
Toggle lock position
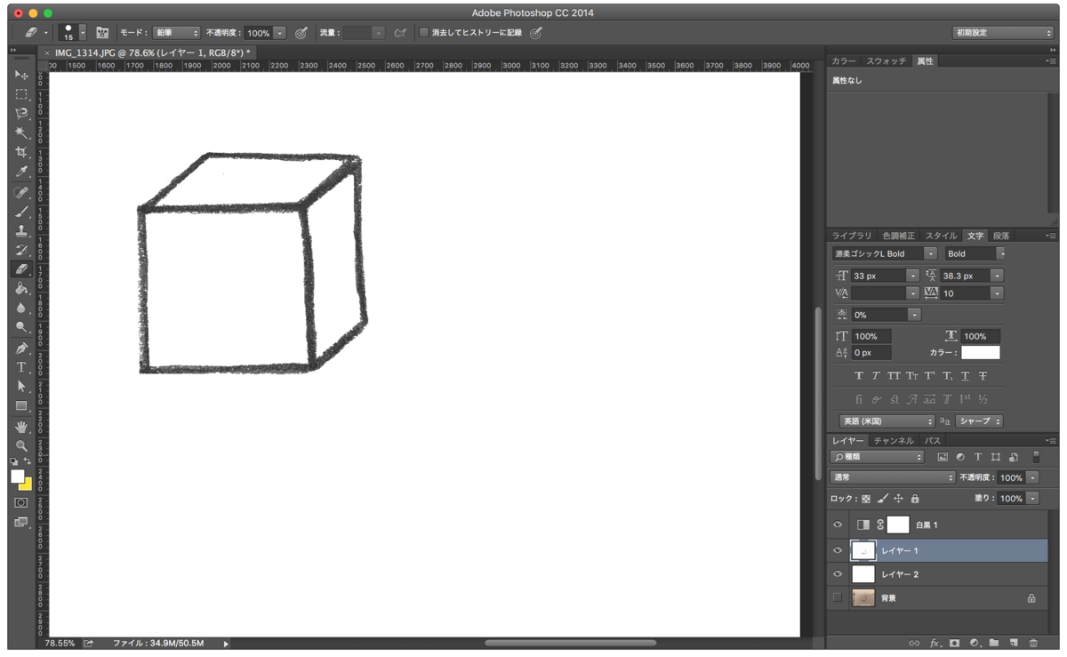[898, 499]
